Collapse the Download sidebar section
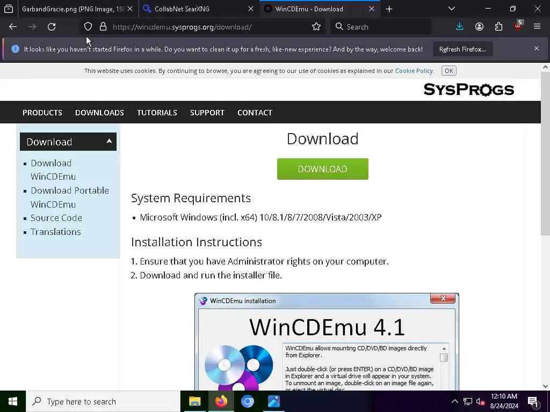The width and height of the screenshot is (550, 412). (x=68, y=142)
